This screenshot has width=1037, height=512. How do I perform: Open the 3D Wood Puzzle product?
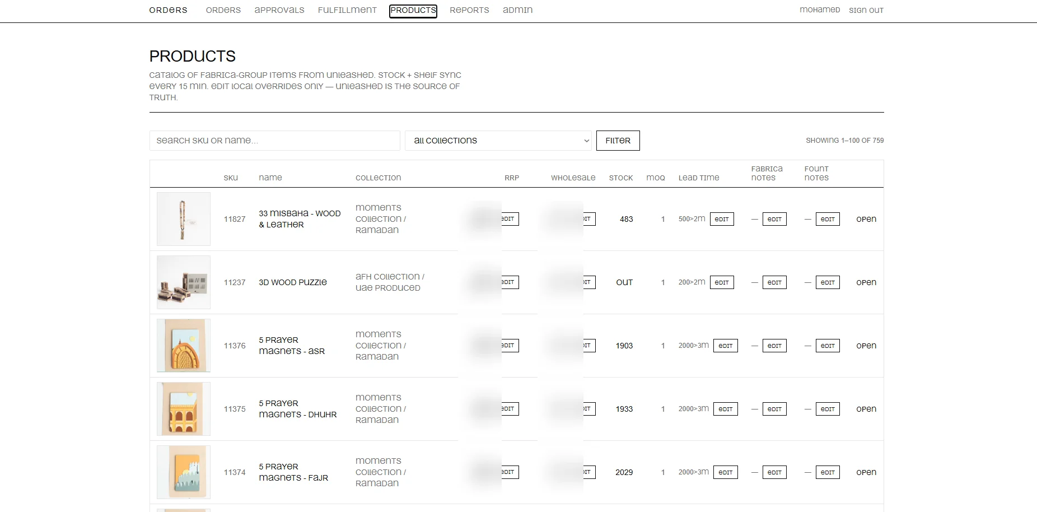coord(866,282)
